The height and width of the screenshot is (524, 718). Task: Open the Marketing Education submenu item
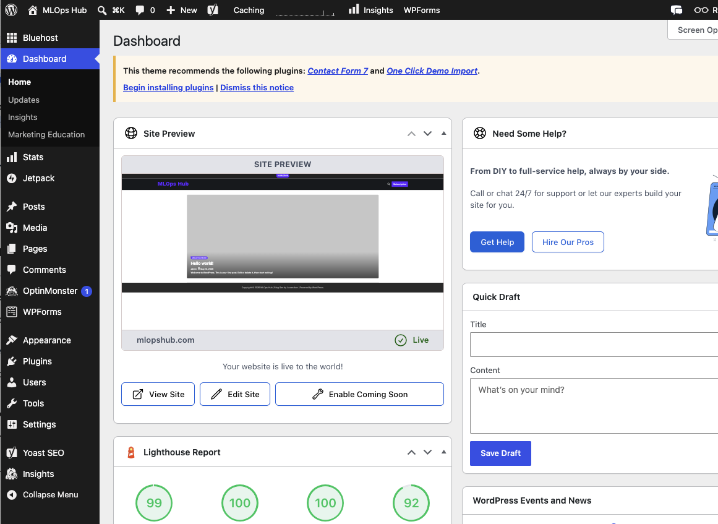(x=46, y=135)
